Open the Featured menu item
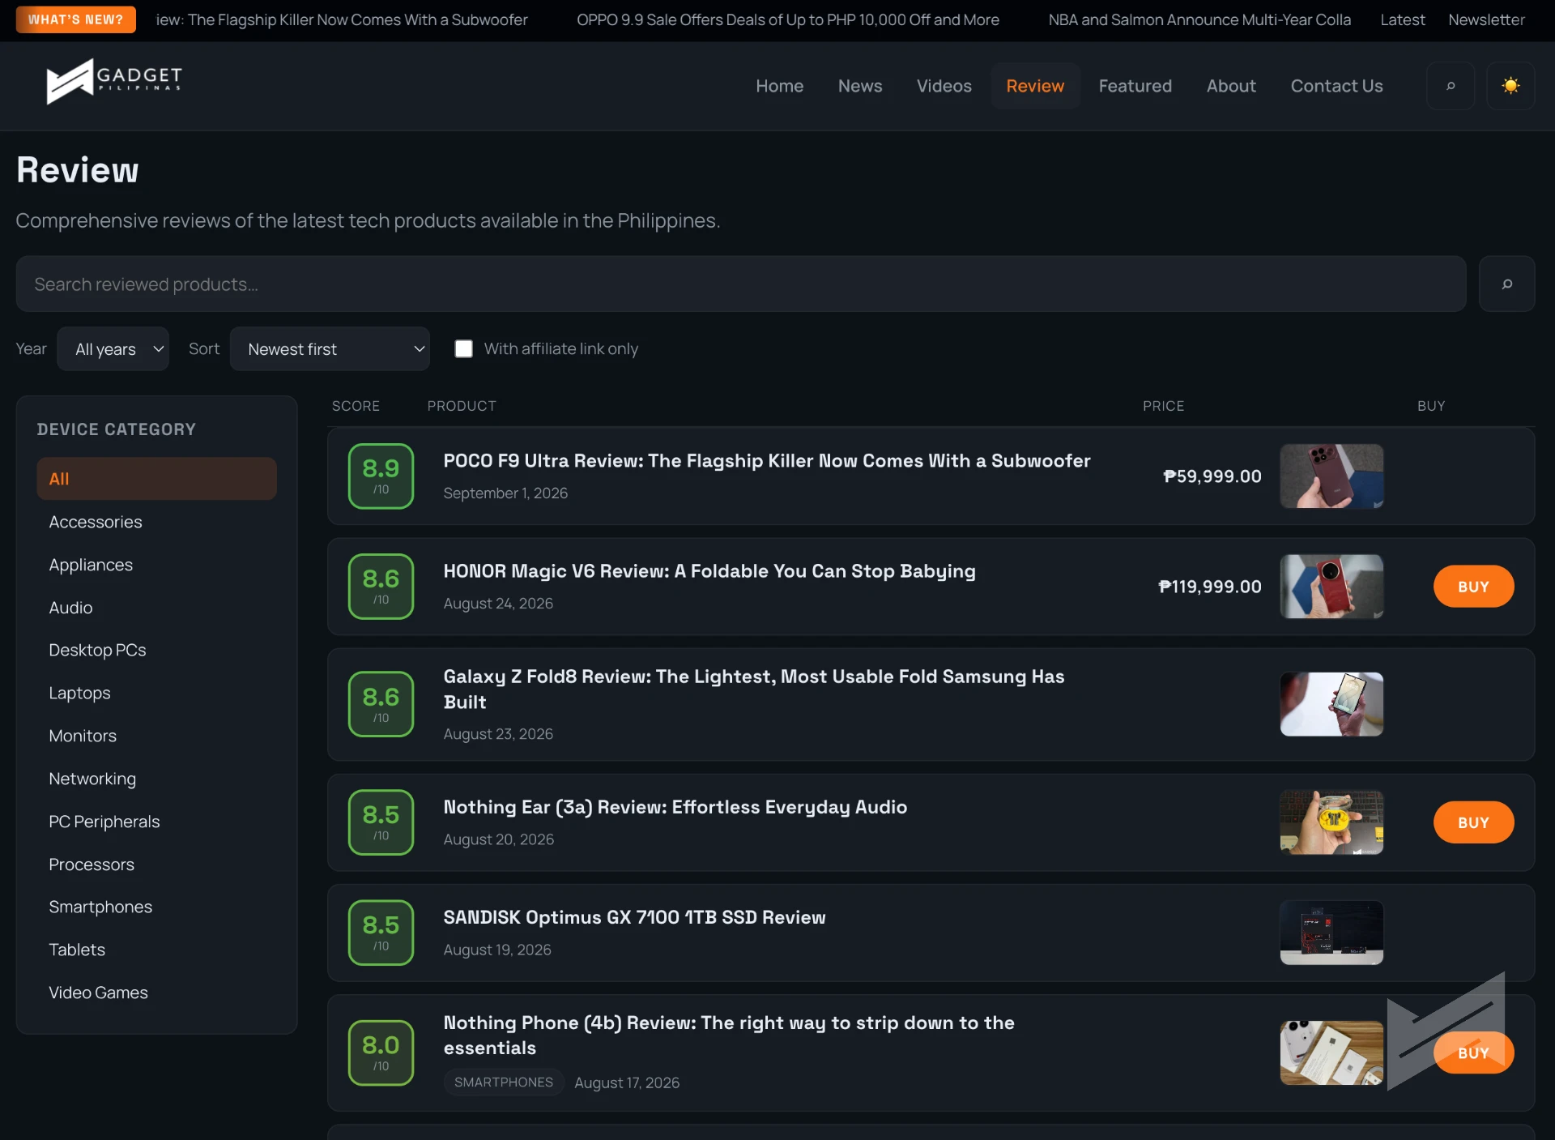This screenshot has height=1140, width=1555. (x=1135, y=86)
